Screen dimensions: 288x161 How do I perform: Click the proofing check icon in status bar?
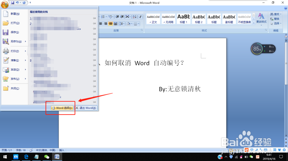tap(31, 150)
